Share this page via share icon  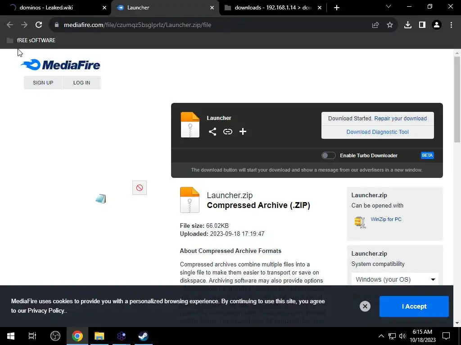pyautogui.click(x=375, y=25)
